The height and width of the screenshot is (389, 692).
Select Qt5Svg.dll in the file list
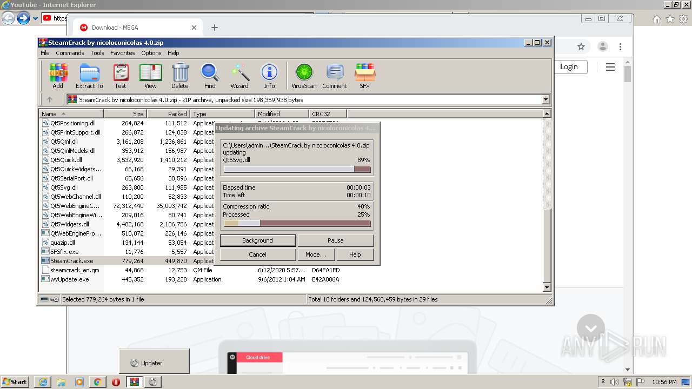click(x=64, y=187)
